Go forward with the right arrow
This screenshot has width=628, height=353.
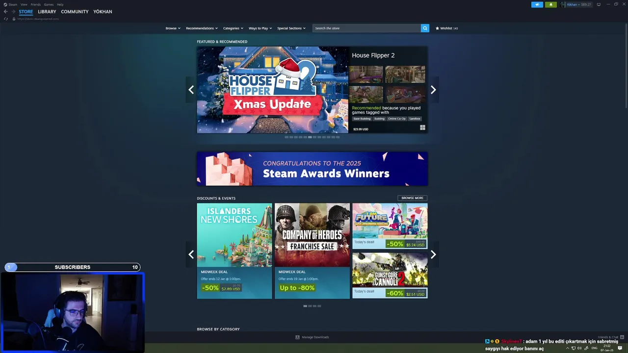(13, 12)
